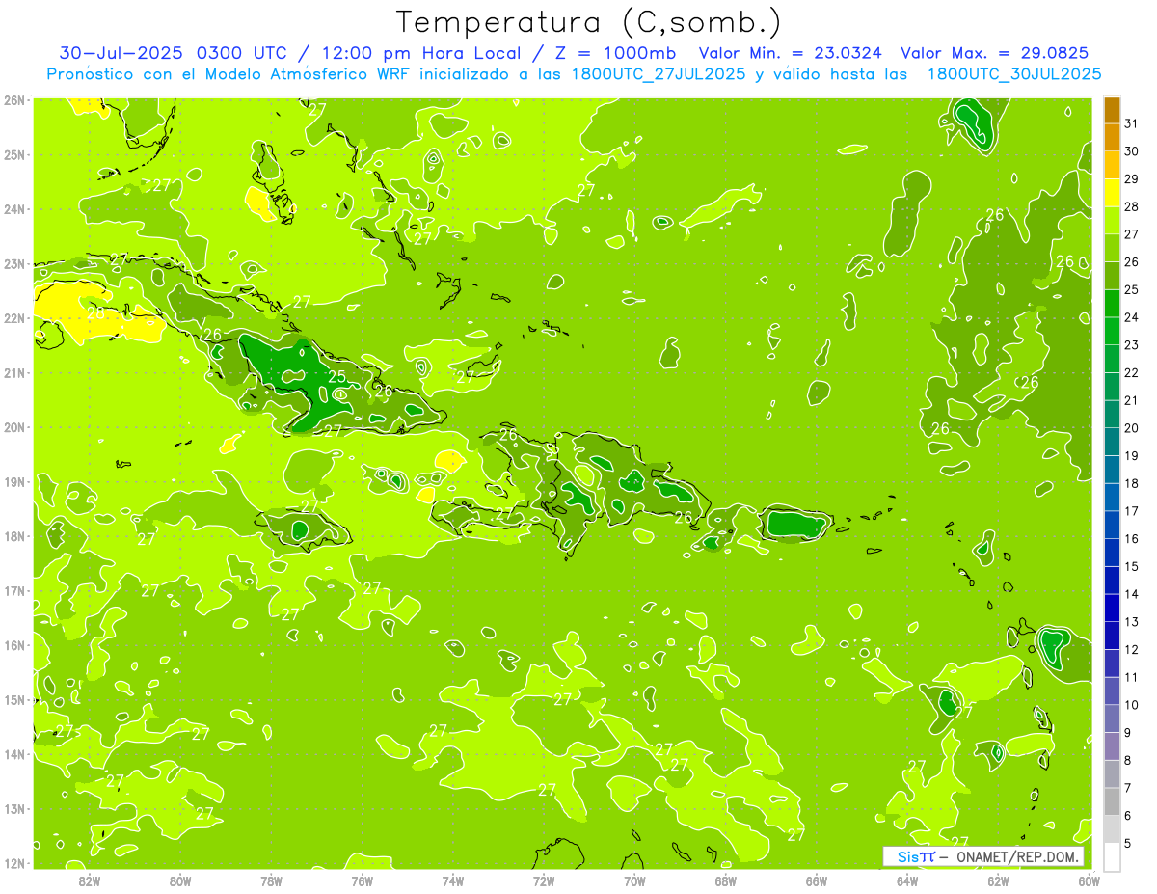This screenshot has width=1157, height=894.
Task: Click the "15N" latitude axis label
Action: click(14, 699)
